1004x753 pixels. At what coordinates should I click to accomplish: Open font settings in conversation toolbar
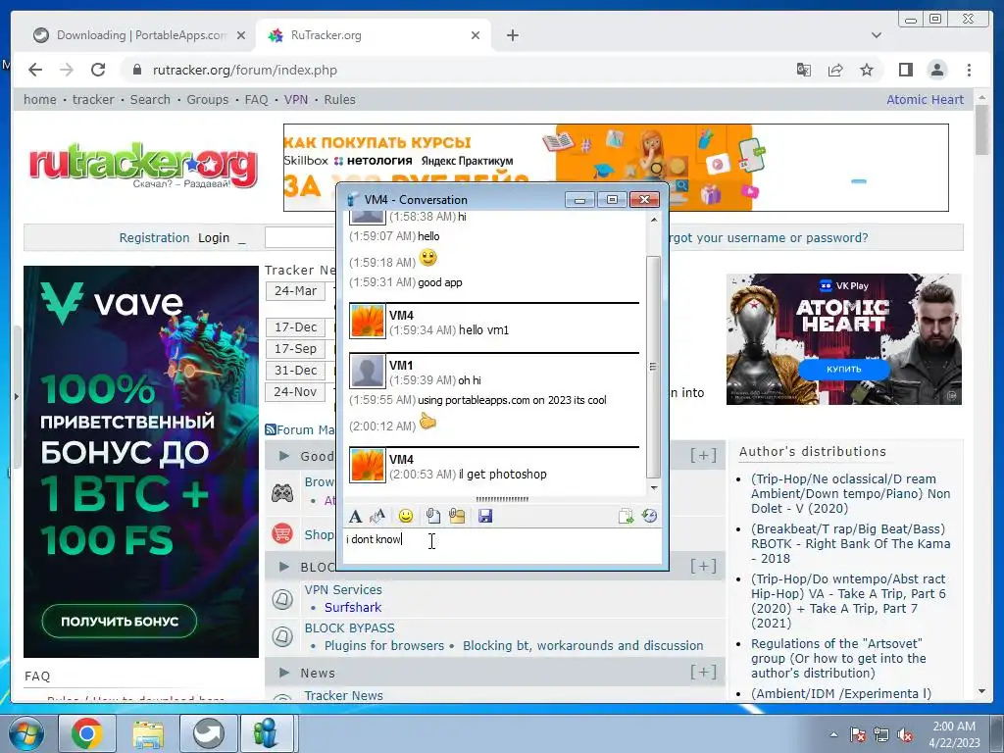coord(355,516)
